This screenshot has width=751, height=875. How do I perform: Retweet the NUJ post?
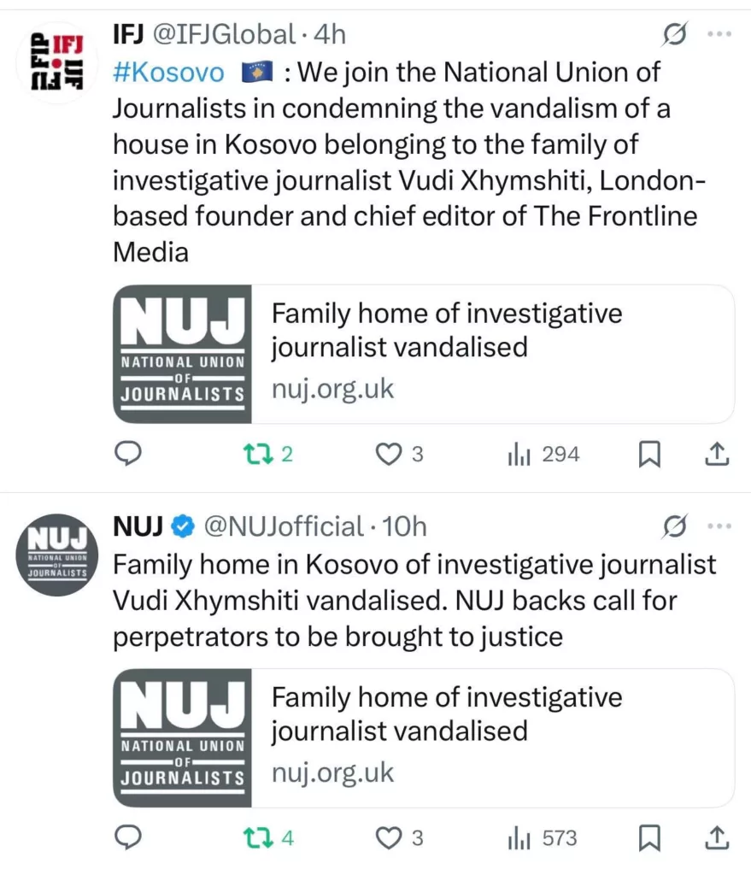click(255, 838)
